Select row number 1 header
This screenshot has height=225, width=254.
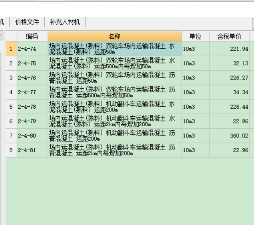11,49
